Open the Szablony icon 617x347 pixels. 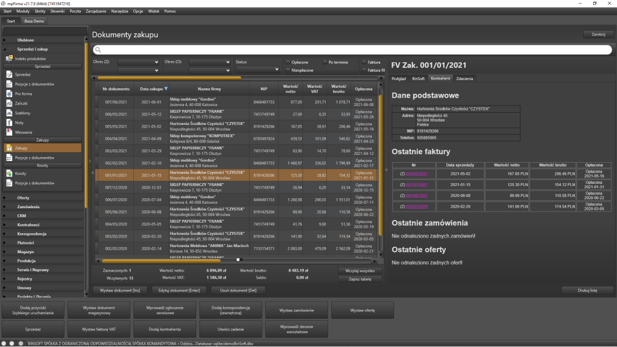(9, 113)
